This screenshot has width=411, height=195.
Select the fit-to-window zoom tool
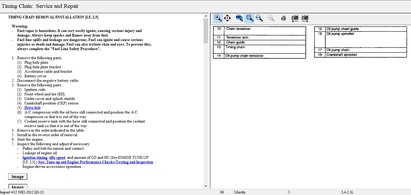coord(249,18)
